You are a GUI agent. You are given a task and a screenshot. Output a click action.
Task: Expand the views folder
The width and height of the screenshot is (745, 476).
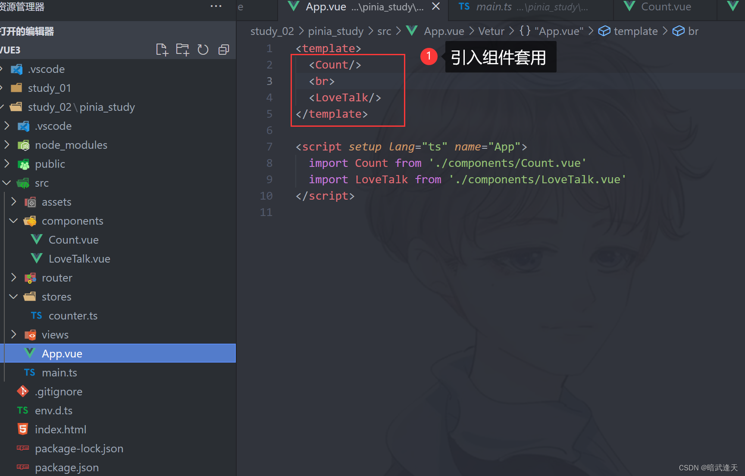point(14,335)
